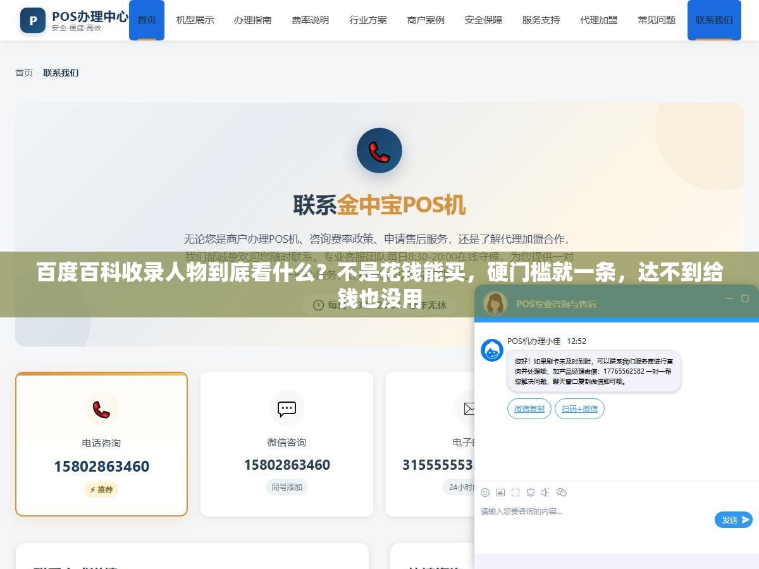The image size is (759, 569).
Task: Click POS专业咨询与售后 chat title
Action: click(556, 303)
